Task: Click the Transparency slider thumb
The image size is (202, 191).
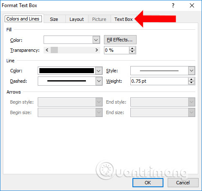Action: [54, 50]
